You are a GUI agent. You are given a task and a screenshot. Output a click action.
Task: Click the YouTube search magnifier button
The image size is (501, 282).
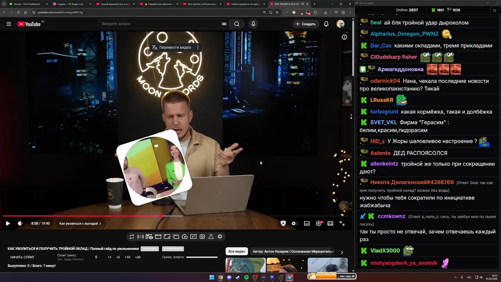tap(237, 24)
